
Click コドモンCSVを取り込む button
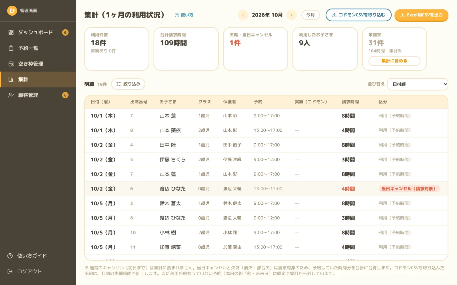coord(358,15)
